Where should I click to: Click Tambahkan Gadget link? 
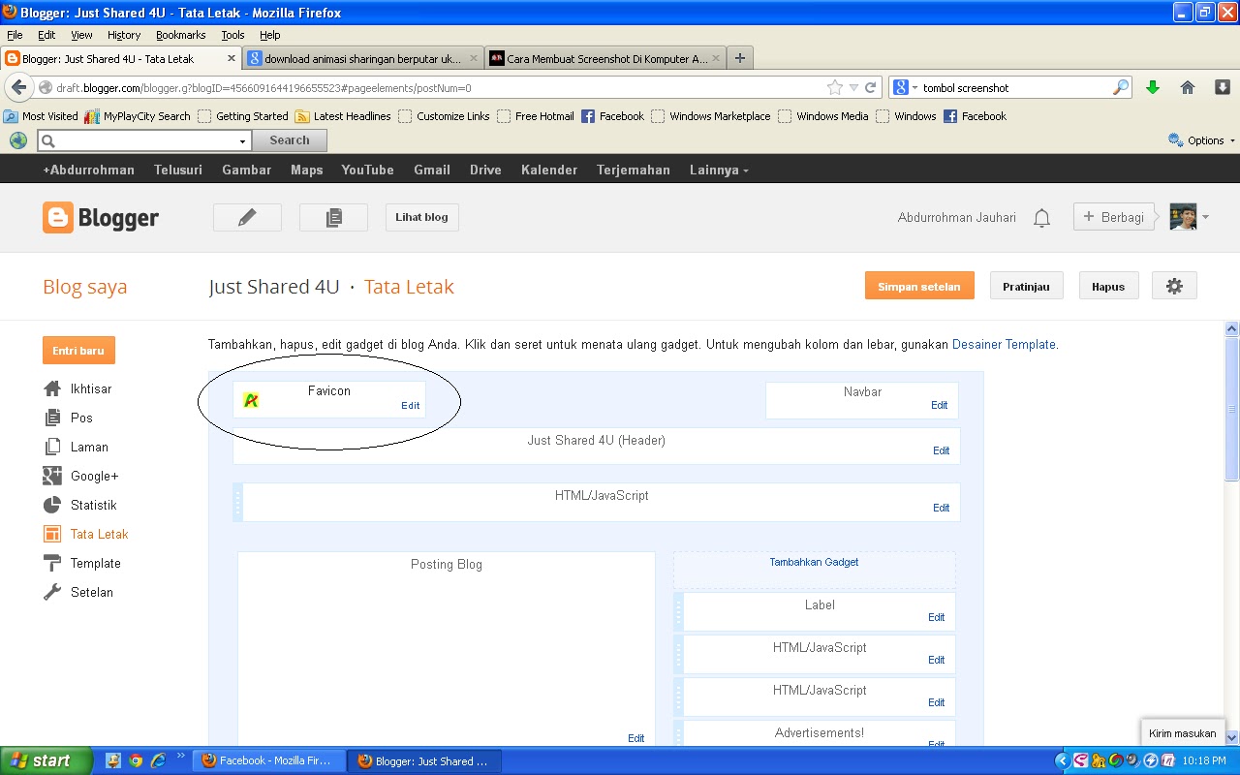[x=814, y=562]
